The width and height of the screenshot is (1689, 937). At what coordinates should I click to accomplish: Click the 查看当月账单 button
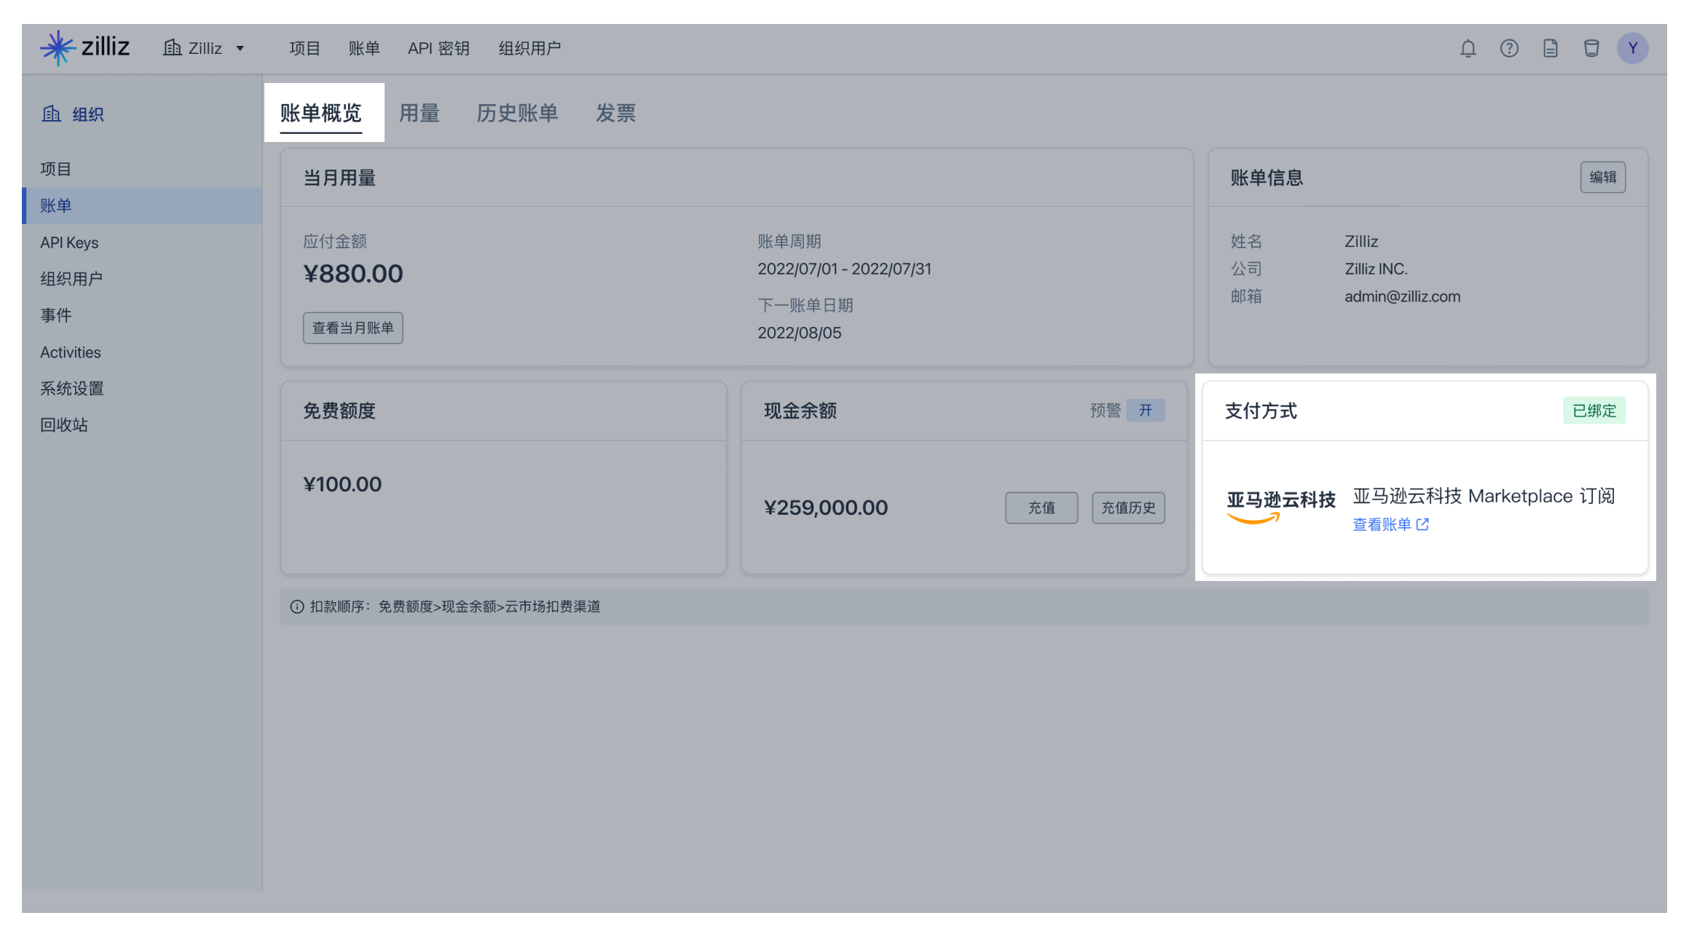[353, 328]
